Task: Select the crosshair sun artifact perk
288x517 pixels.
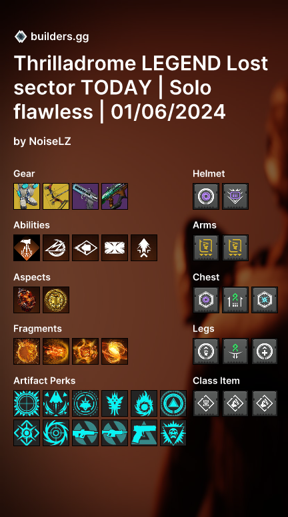Action: pos(27,403)
